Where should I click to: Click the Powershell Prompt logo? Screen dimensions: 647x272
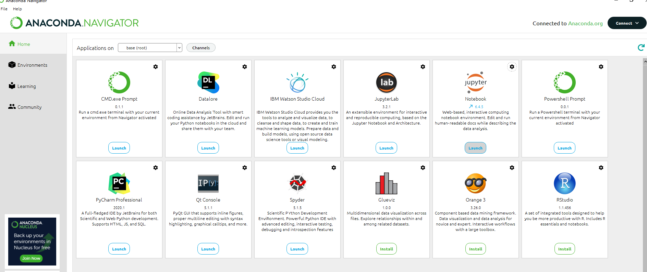point(565,82)
